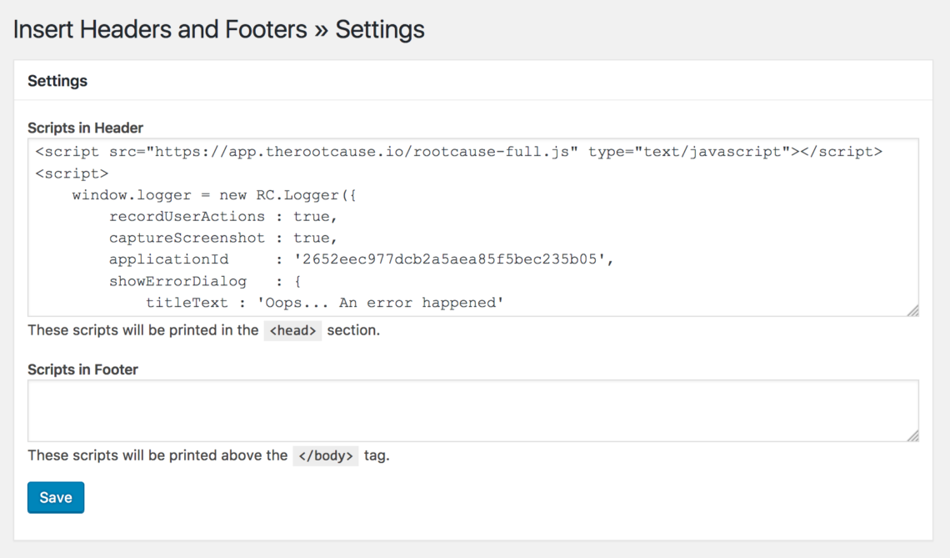Click the standalone opening <script> tag line
This screenshot has height=558, width=950.
point(72,173)
